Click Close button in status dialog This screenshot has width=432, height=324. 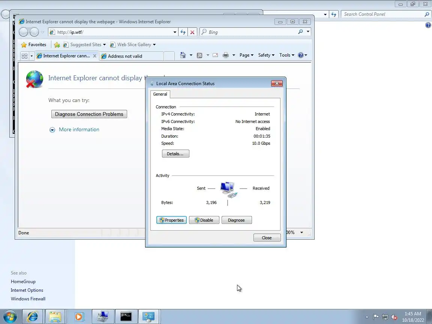[267, 238]
